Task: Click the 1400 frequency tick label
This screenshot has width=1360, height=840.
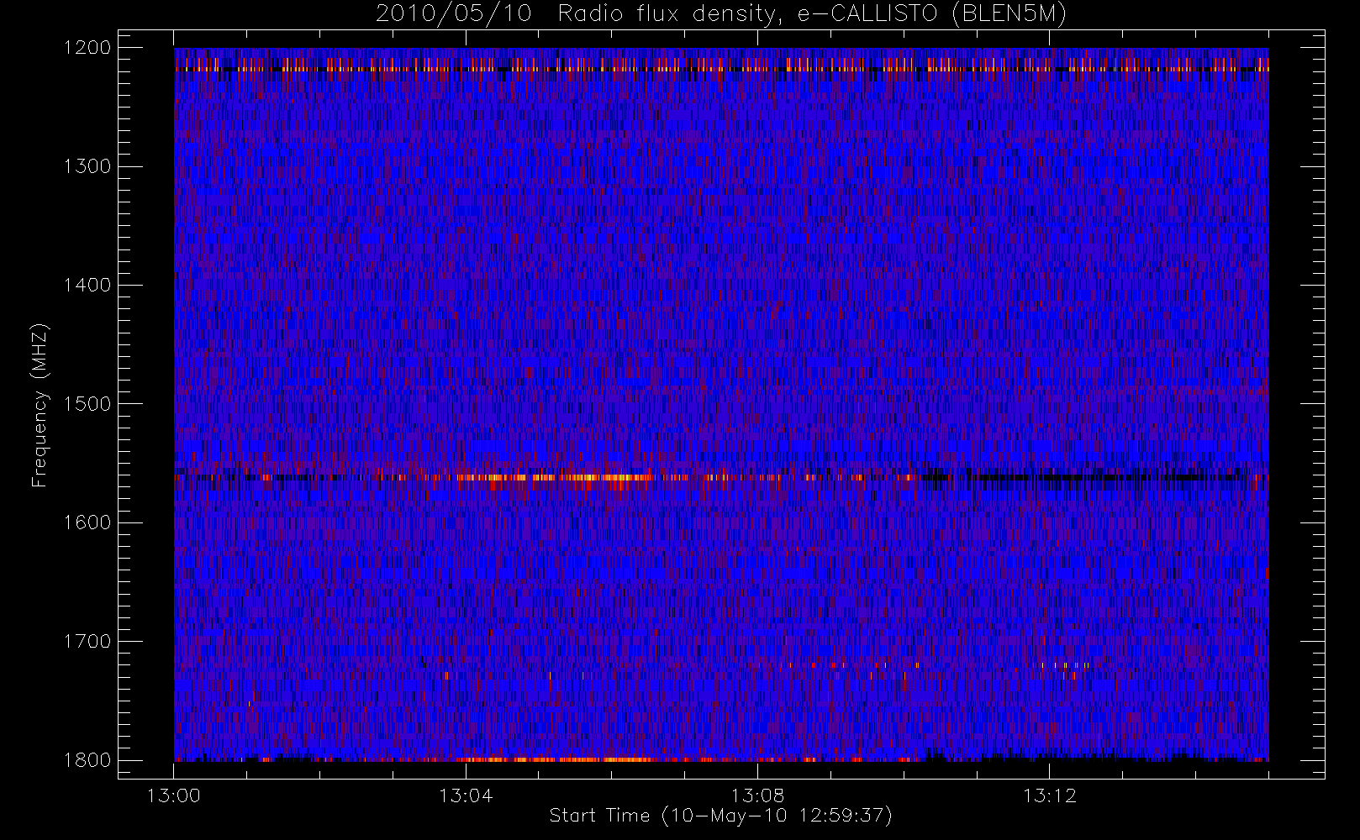Action: (x=87, y=286)
